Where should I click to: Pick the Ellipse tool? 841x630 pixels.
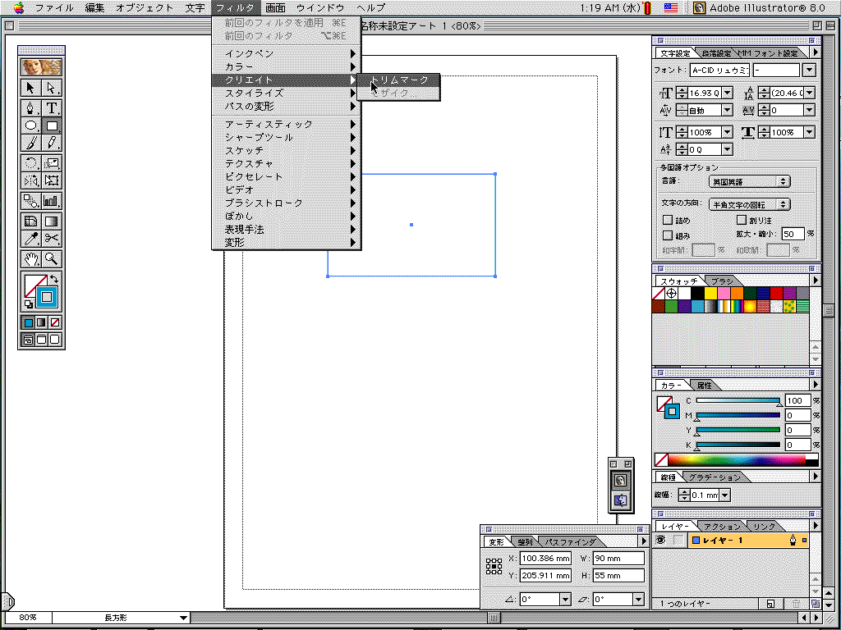tap(31, 126)
